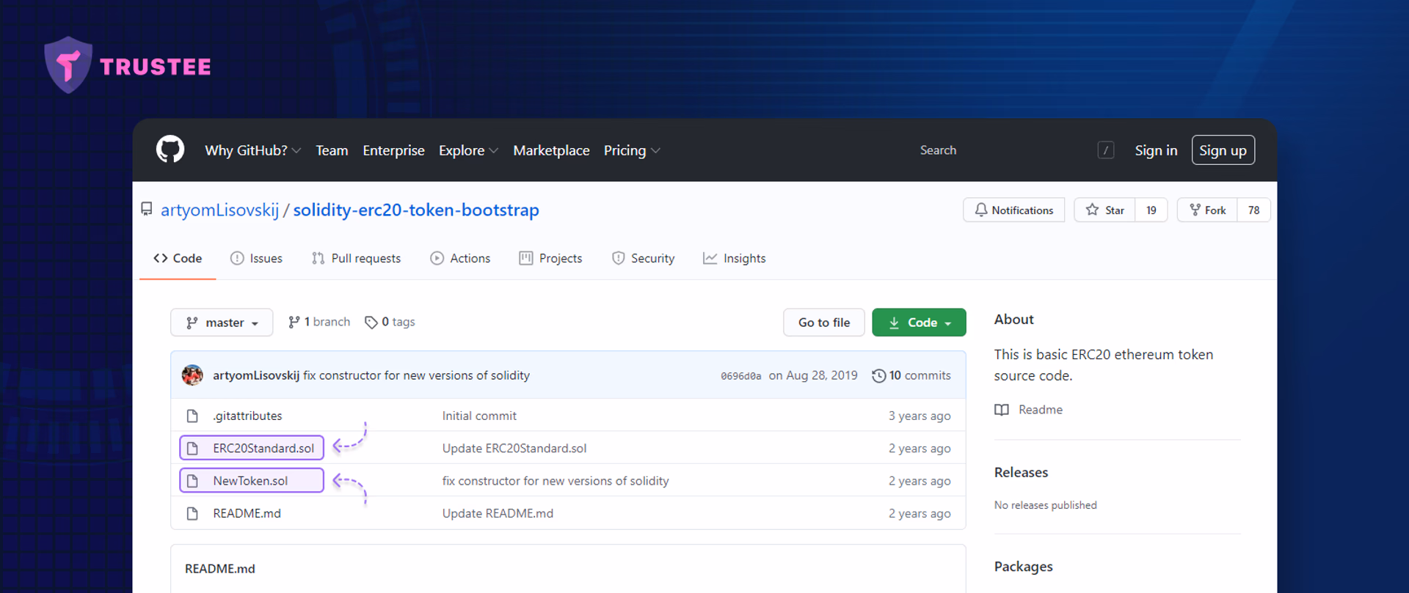Click the commit history clock icon

[878, 375]
